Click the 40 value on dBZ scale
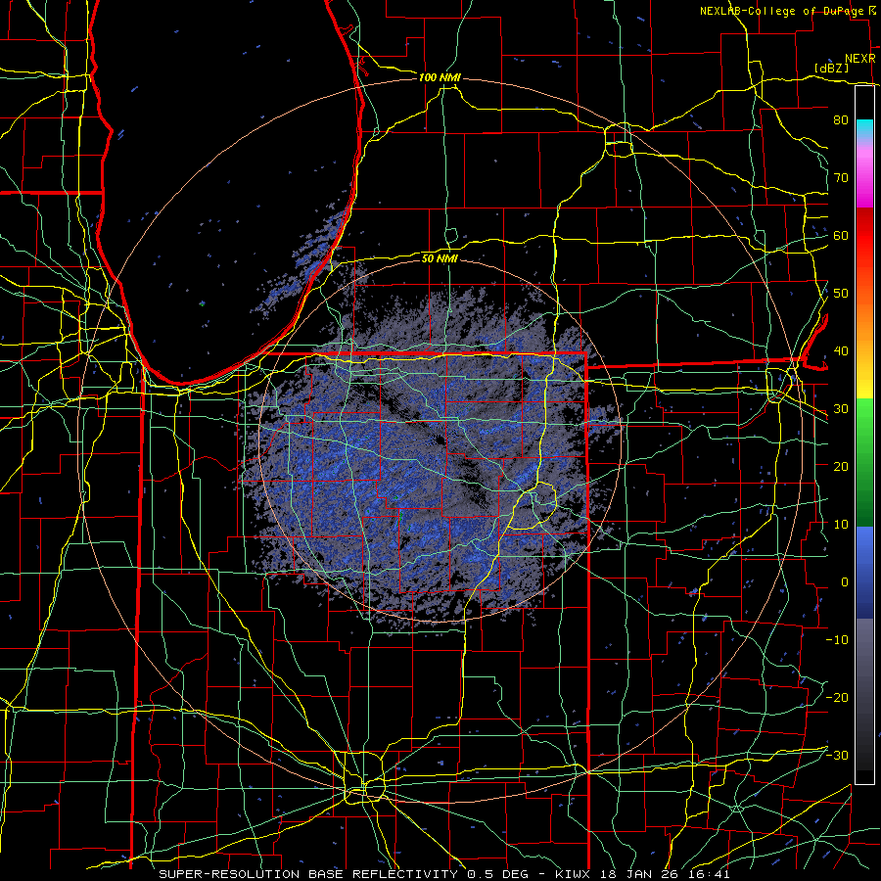The width and height of the screenshot is (881, 881). point(841,351)
